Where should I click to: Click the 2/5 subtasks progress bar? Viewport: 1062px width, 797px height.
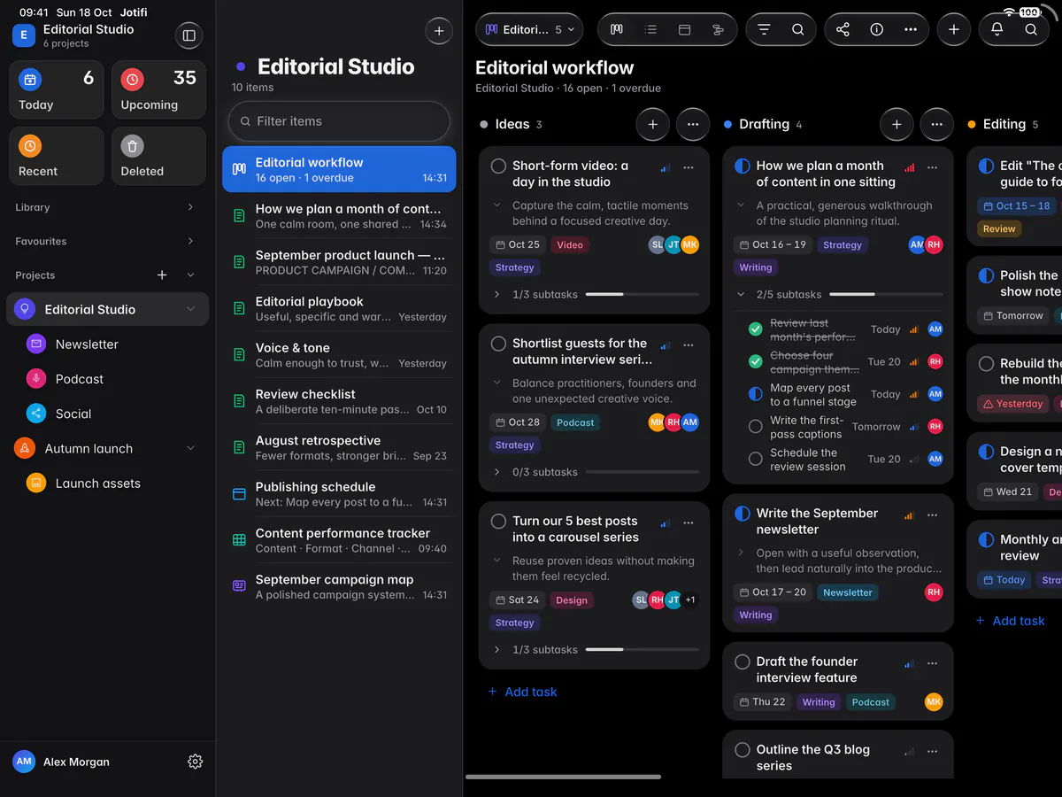coord(886,294)
